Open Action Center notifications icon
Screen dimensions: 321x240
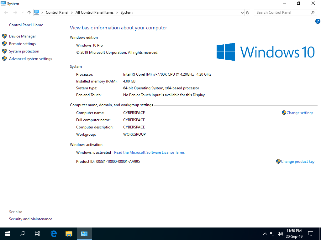tap(311, 234)
